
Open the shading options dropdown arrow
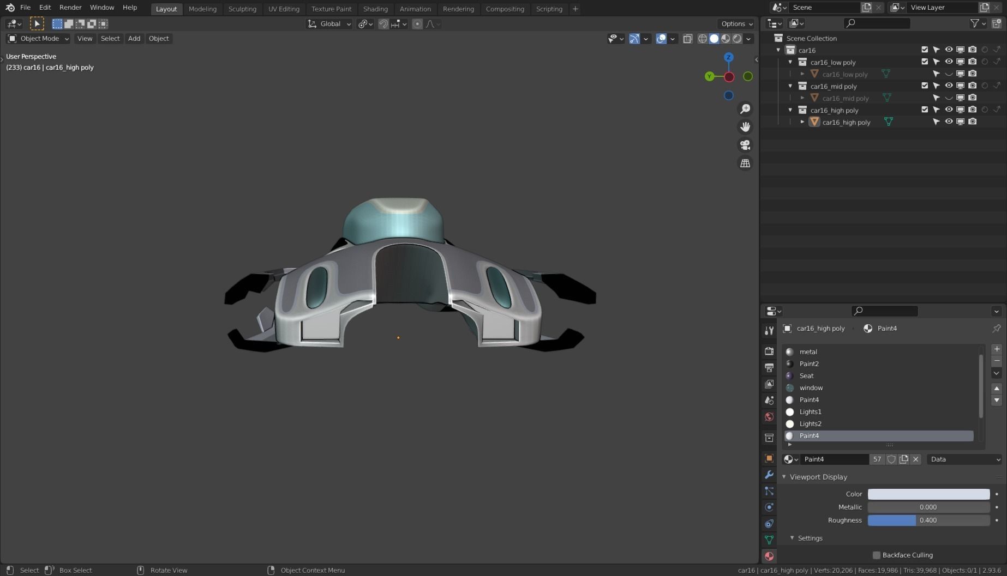[x=748, y=39]
